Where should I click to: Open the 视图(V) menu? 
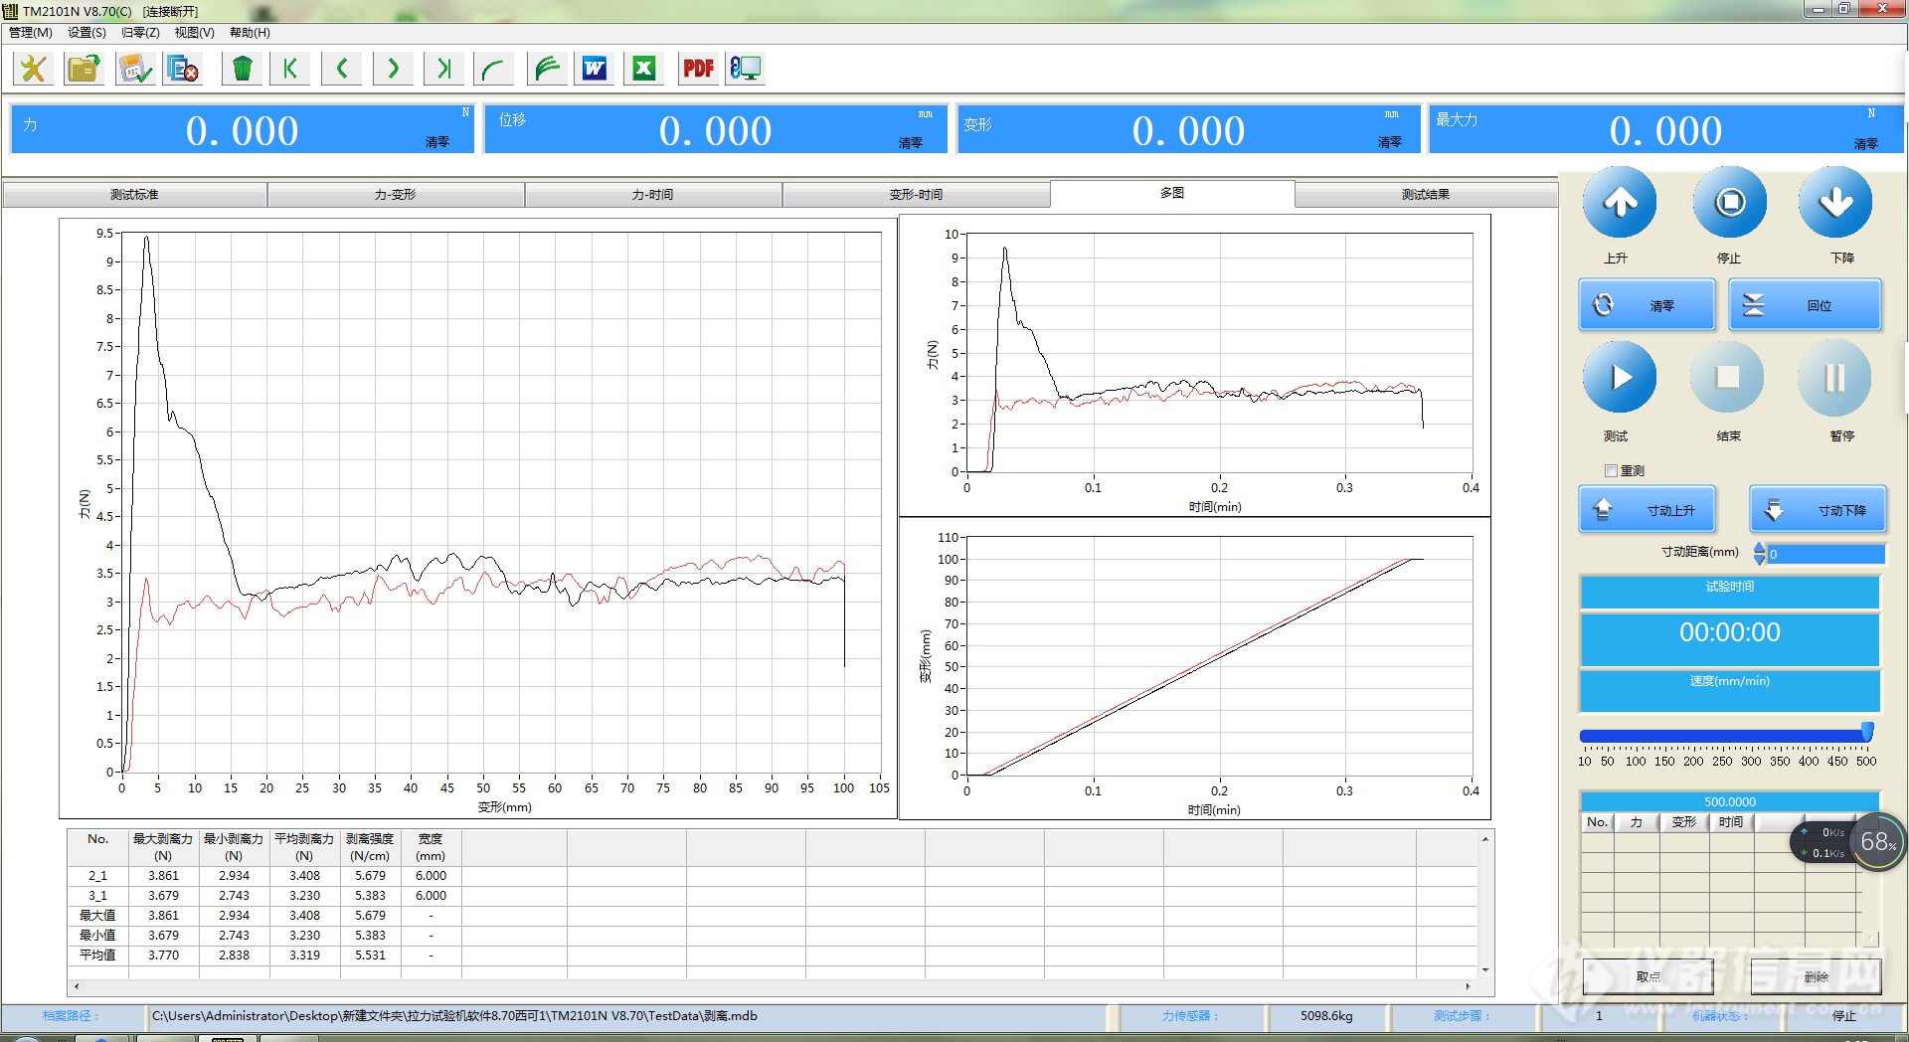point(194,33)
